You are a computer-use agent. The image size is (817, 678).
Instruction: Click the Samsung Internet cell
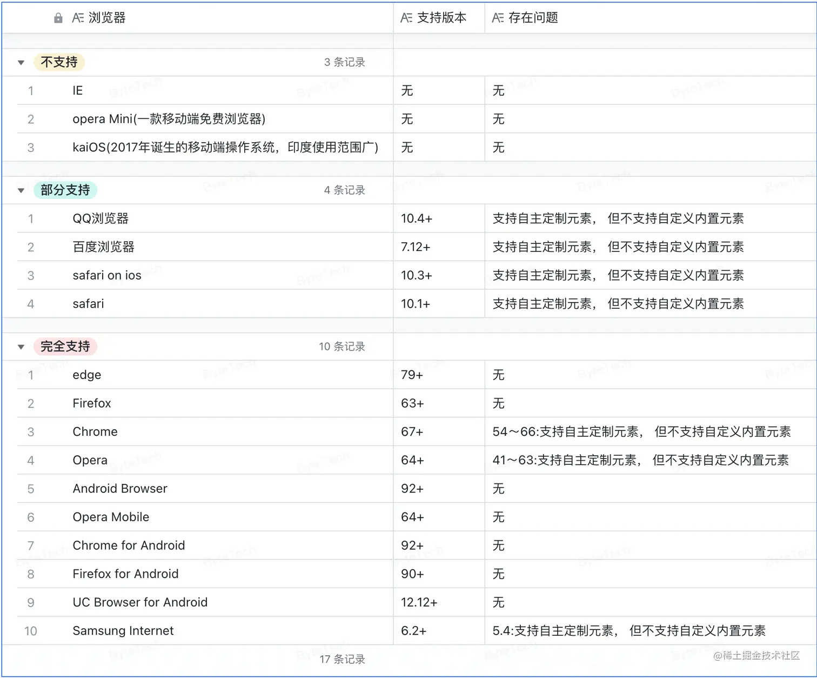point(205,631)
